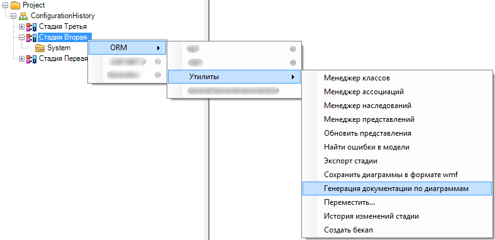Image resolution: width=495 pixels, height=240 pixels.
Task: Choose Генерация документации по диаграммам
Action: [x=397, y=188]
